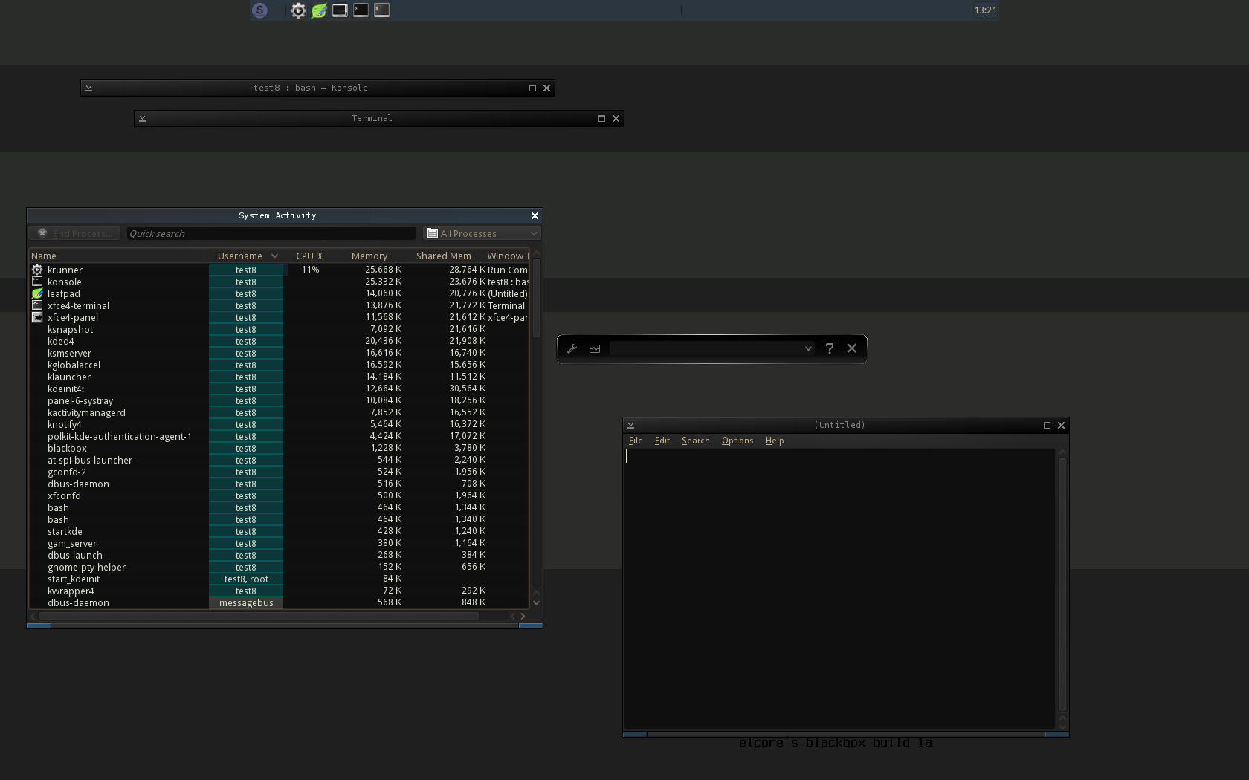Screen dimensions: 1249x780
Task: Select the kded4 process row
Action: [279, 341]
